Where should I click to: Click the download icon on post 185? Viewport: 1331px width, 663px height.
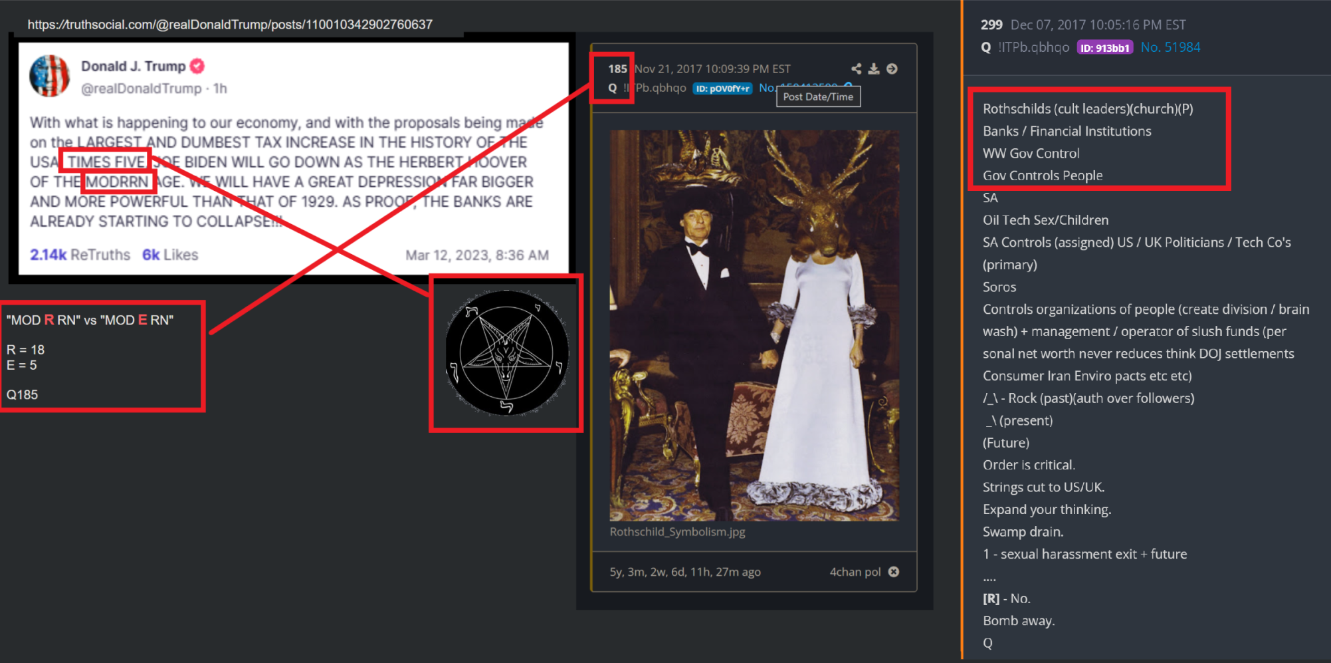[874, 68]
